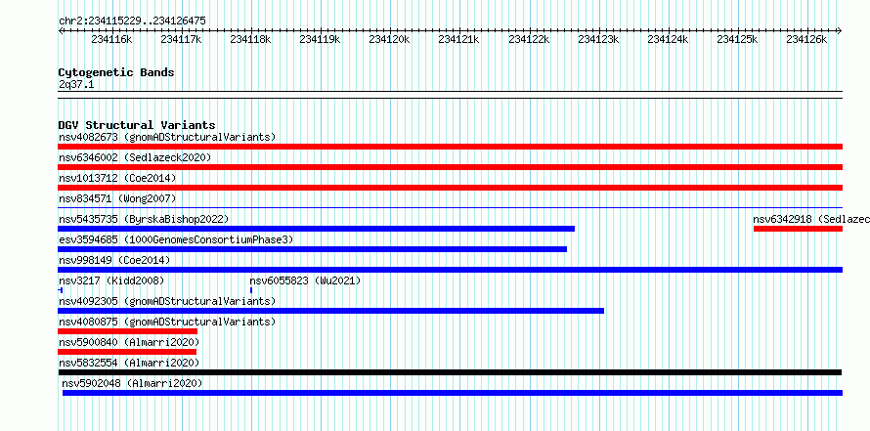This screenshot has height=431, width=870.
Task: Click the ruler's left arrowhead
Action: 61,30
